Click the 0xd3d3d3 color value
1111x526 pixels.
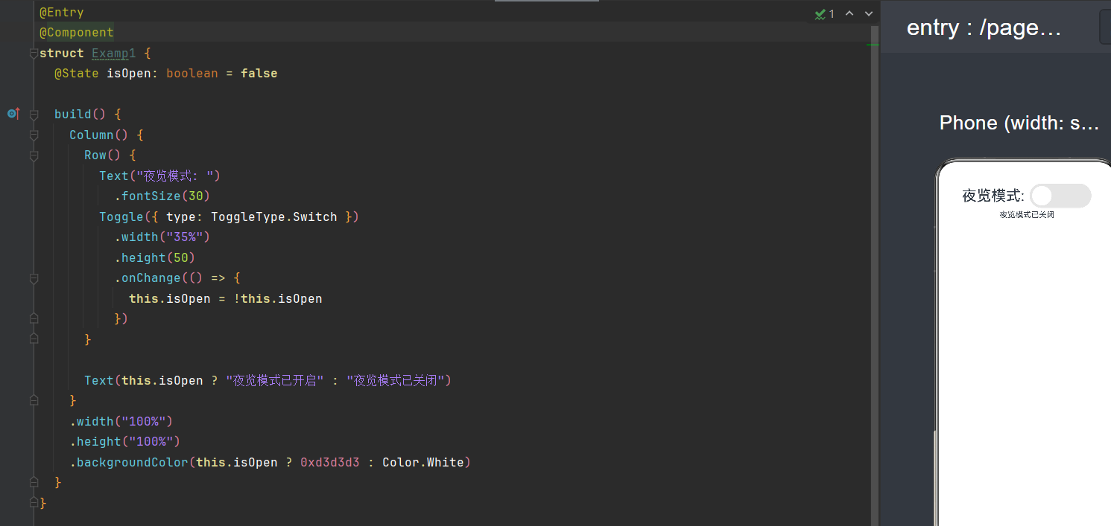point(330,462)
